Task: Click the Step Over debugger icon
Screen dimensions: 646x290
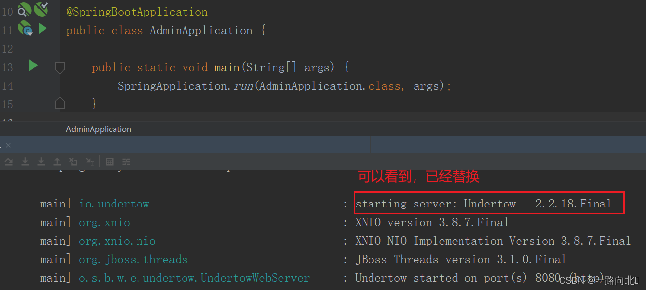Action: point(9,162)
